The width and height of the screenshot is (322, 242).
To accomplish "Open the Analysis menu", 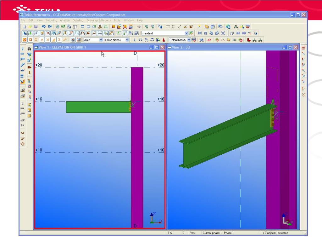I will (65, 20).
